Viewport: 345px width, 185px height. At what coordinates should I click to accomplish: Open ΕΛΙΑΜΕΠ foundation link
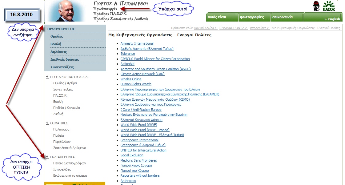point(170,94)
